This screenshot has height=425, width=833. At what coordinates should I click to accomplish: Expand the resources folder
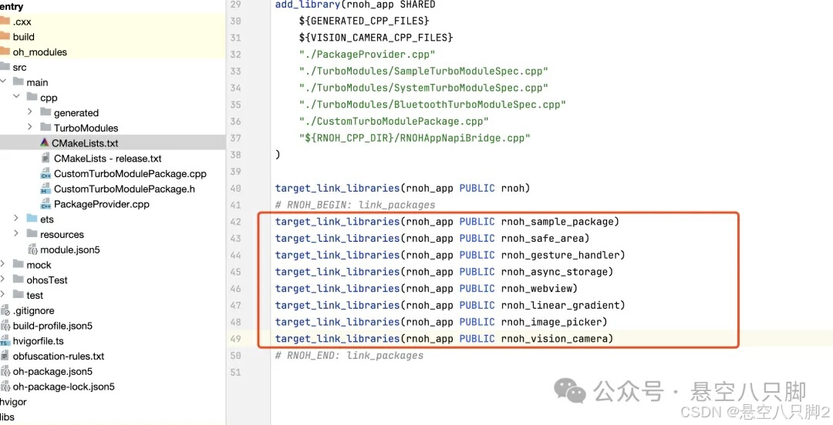pyautogui.click(x=16, y=233)
